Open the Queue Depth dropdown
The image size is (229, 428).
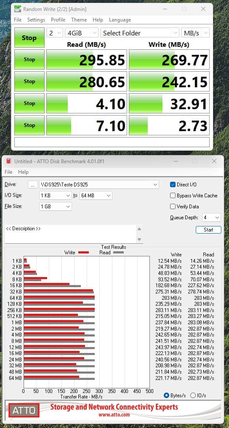(212, 218)
